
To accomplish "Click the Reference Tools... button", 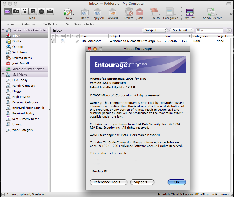I will pos(109,182).
